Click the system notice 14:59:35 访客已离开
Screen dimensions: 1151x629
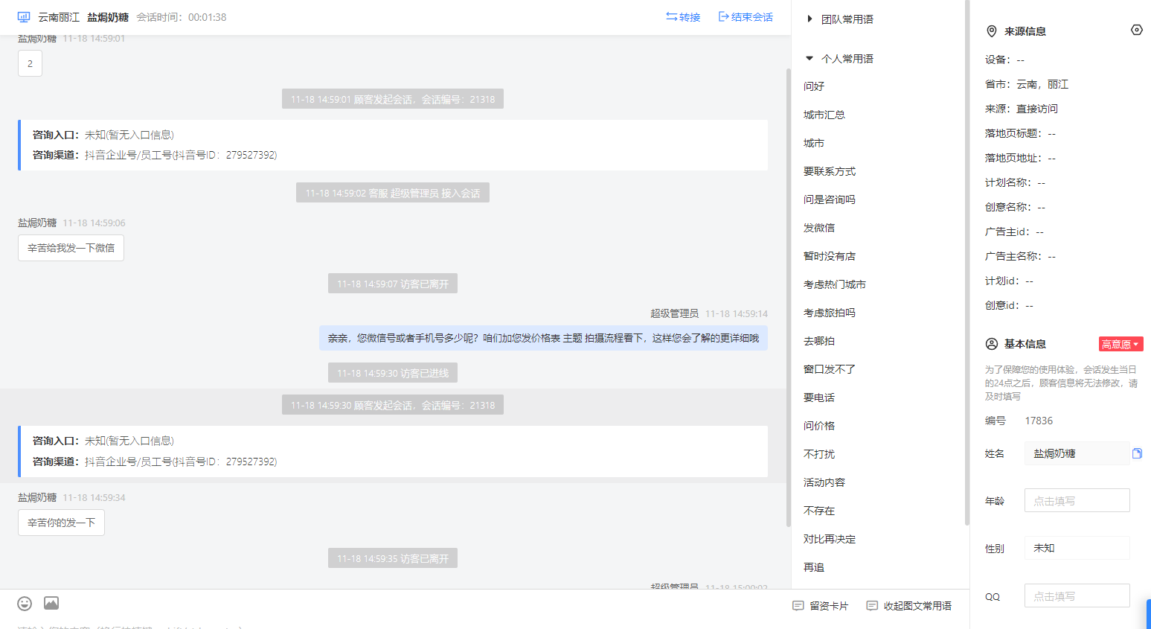393,558
